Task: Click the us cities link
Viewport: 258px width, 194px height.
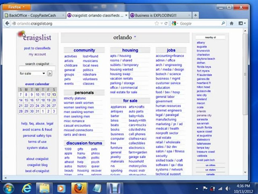Action: 210,165
